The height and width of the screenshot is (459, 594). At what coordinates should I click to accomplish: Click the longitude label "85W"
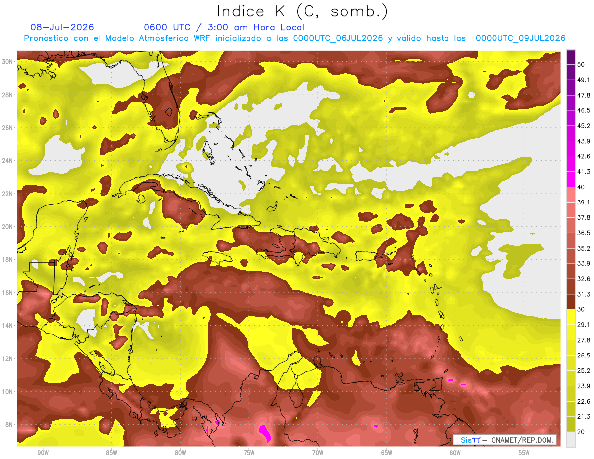[x=111, y=453]
